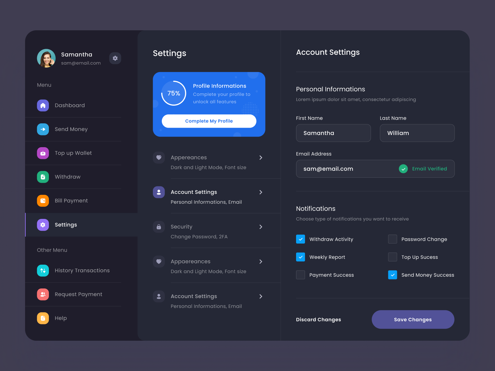Click Save Changes button
The width and height of the screenshot is (495, 371).
pos(413,319)
